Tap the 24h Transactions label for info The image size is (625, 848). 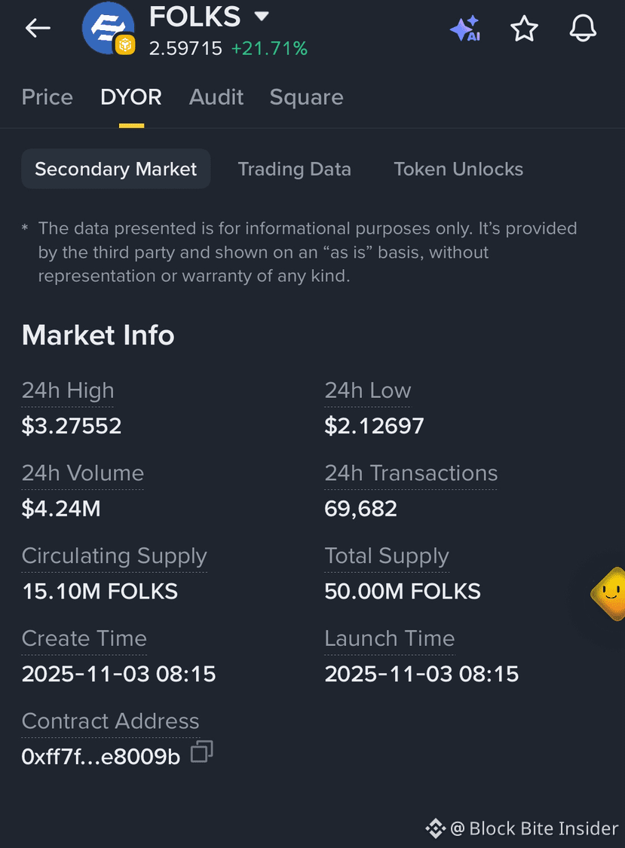click(411, 473)
